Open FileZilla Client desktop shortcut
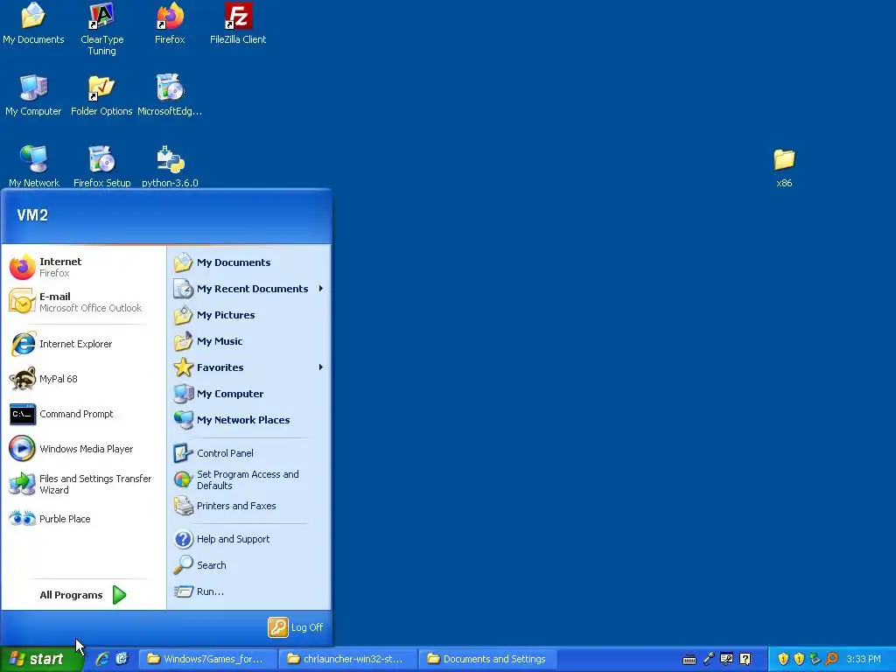 (238, 24)
